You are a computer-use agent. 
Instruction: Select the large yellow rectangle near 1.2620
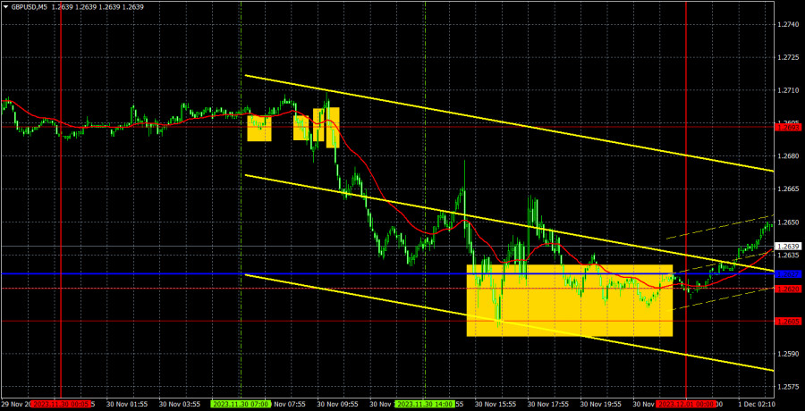(570, 301)
